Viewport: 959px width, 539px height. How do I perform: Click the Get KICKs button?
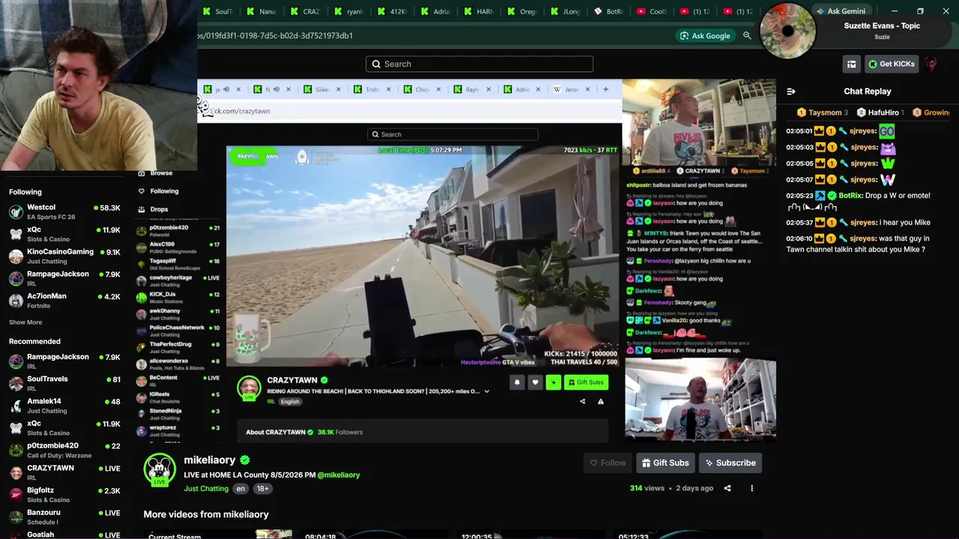pos(892,64)
